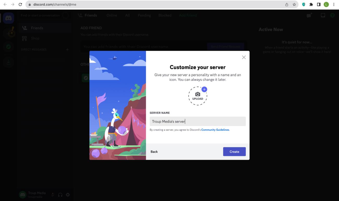Toggle headphones deafen in user panel

tap(60, 194)
